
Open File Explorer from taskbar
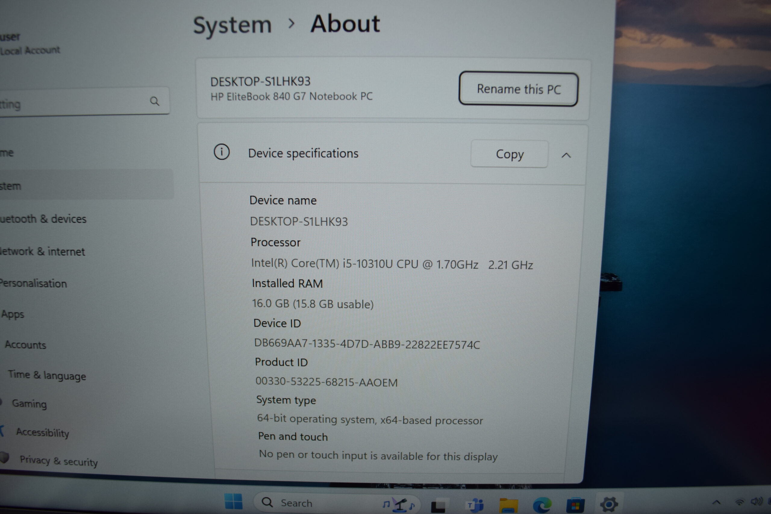pyautogui.click(x=508, y=506)
